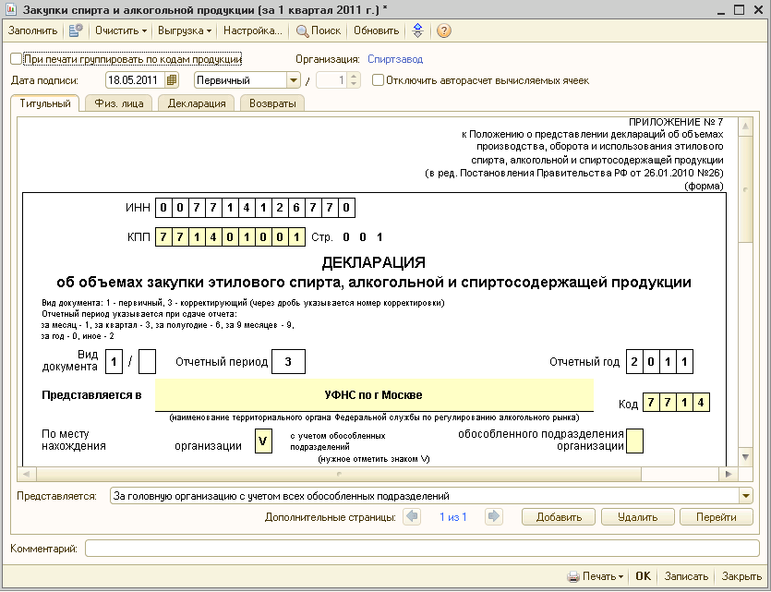Click the Заполнить toolbar button
The image size is (771, 592).
(33, 30)
